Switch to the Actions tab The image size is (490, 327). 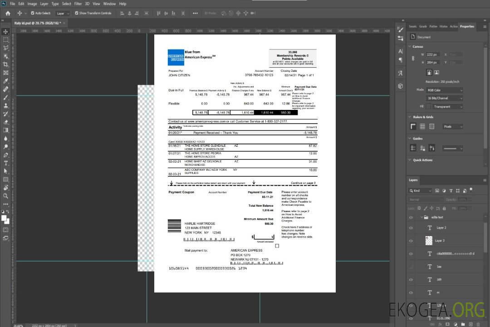click(x=454, y=27)
